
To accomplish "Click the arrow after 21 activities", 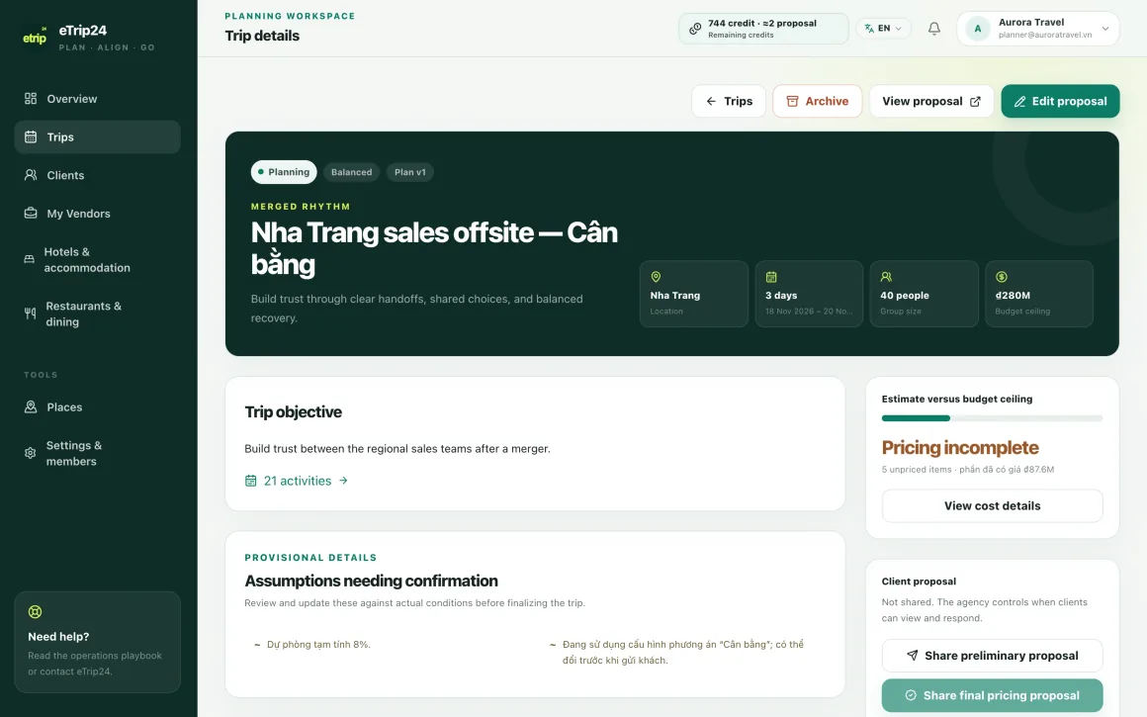I will coord(343,481).
